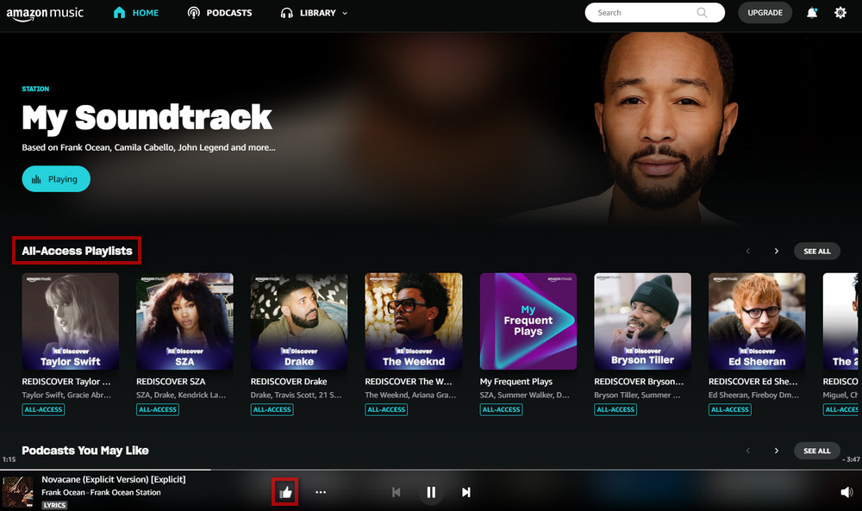Viewport: 862px width, 511px height.
Task: Click the Novacane song title in player
Action: click(114, 479)
